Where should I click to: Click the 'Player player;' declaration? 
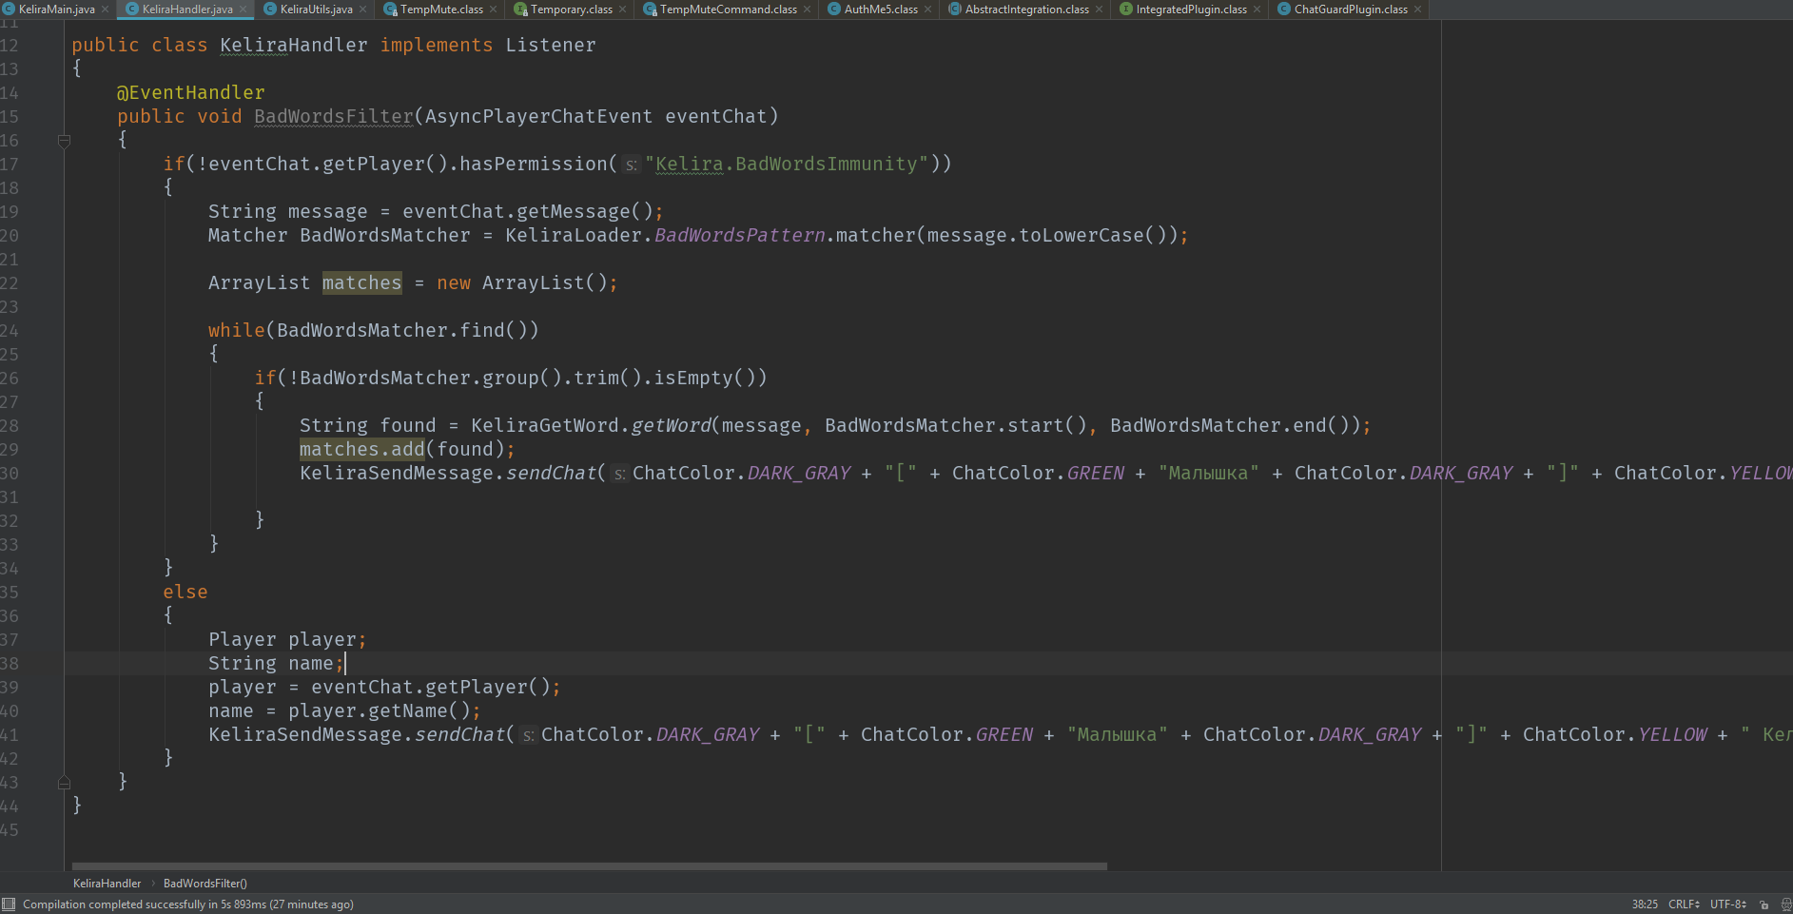tap(287, 639)
